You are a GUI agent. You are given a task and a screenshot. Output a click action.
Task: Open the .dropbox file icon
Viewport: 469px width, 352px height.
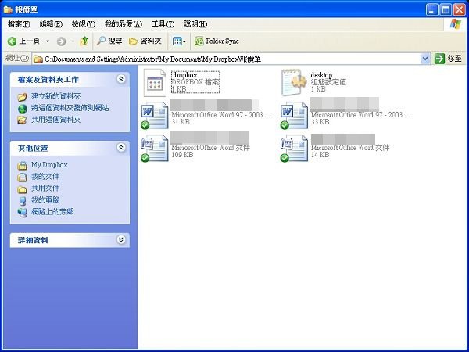tap(155, 81)
